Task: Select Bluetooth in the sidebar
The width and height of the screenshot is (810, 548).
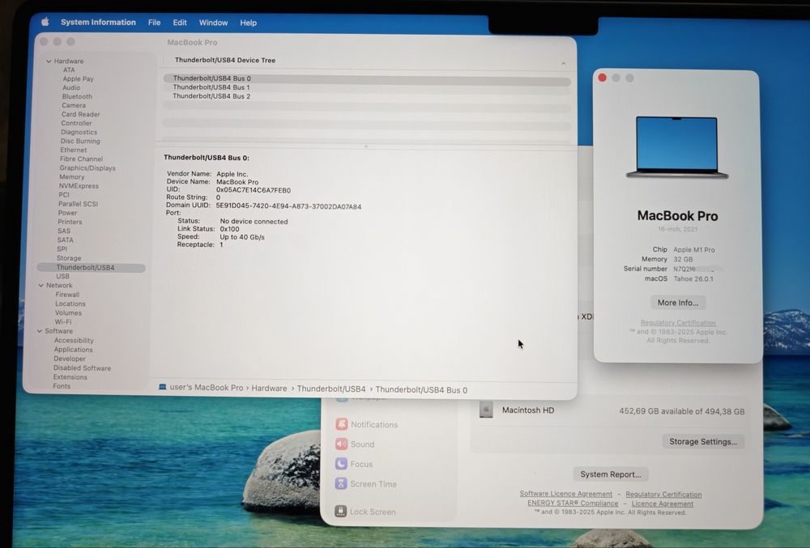Action: coord(77,96)
